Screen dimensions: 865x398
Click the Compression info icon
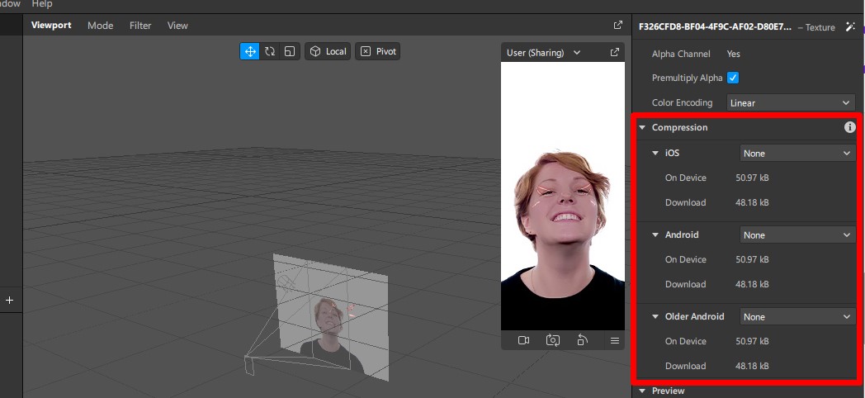(849, 127)
